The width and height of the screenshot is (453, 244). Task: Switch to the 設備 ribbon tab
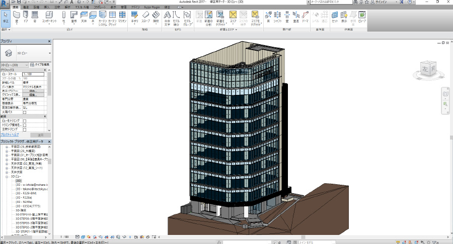[x=36, y=7]
